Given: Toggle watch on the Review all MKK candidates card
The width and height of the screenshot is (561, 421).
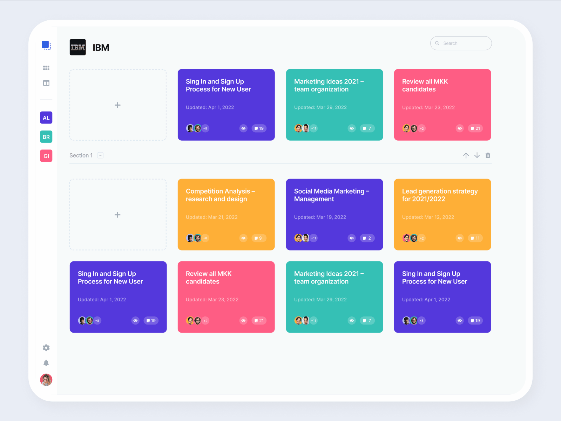Looking at the screenshot, I should pyautogui.click(x=460, y=128).
